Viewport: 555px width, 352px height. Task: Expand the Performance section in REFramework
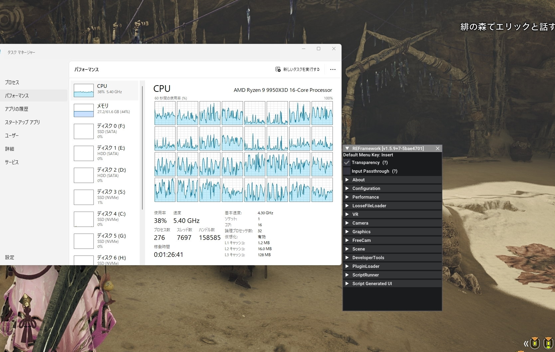(x=392, y=197)
